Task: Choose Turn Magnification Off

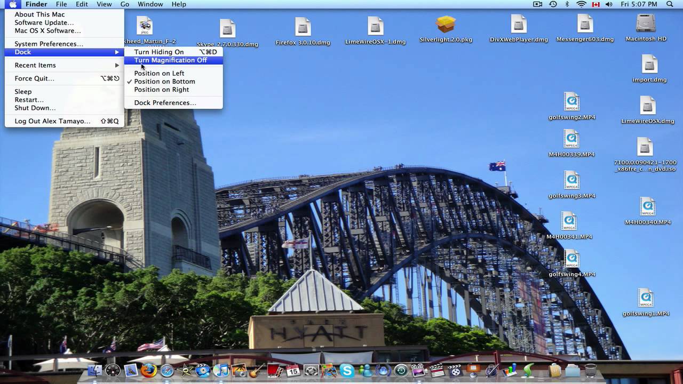Action: pyautogui.click(x=173, y=60)
